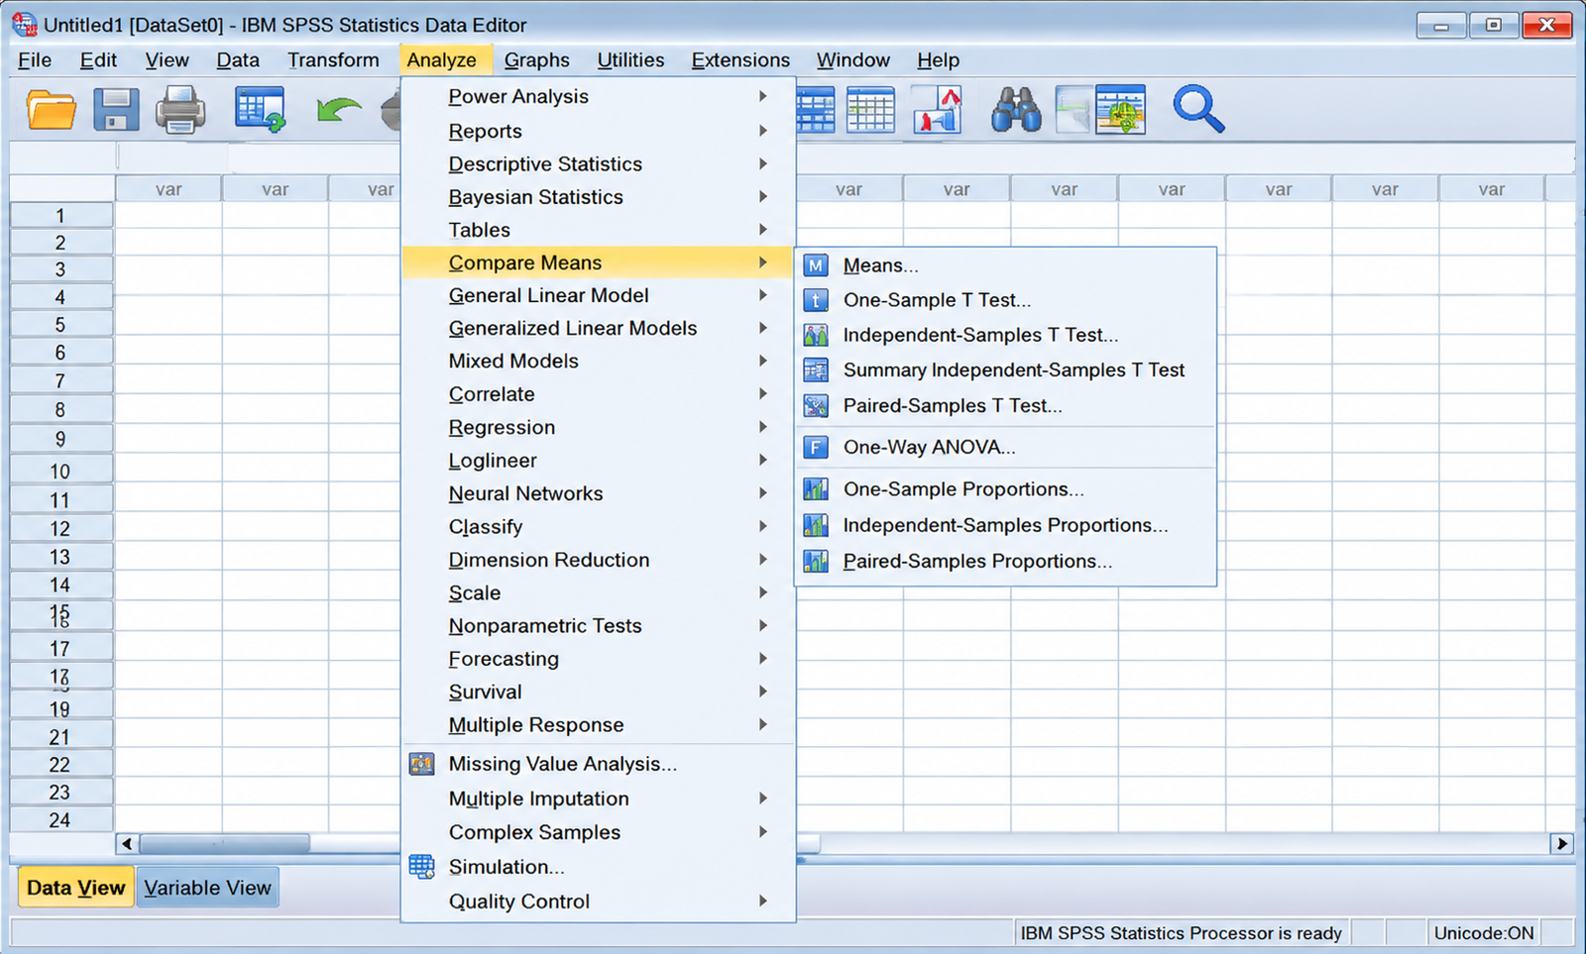Open the View menu
This screenshot has width=1586, height=954.
pyautogui.click(x=167, y=60)
